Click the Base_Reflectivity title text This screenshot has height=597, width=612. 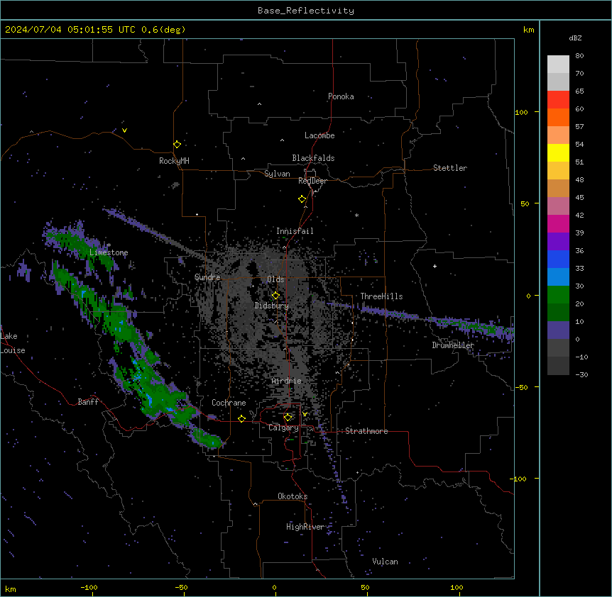tap(306, 11)
